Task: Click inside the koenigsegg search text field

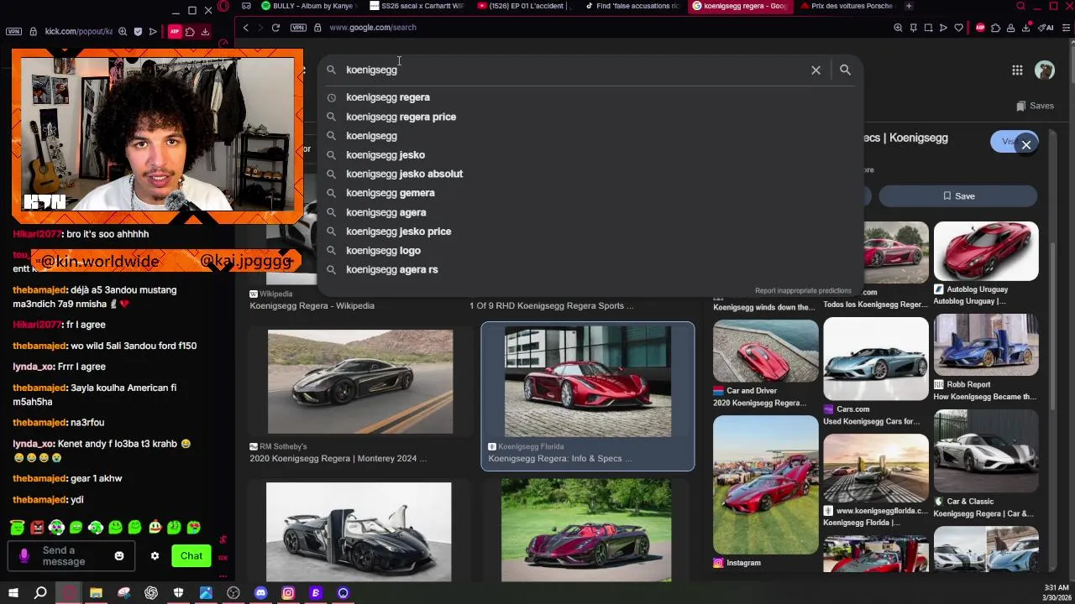Action: 571,70
